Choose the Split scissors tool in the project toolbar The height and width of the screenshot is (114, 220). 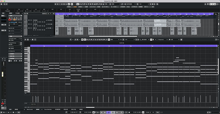pos(86,4)
